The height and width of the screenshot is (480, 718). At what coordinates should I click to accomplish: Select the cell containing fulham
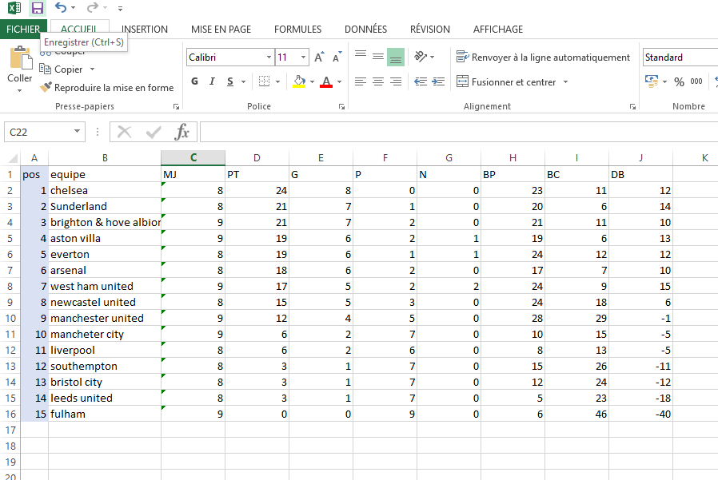105,414
